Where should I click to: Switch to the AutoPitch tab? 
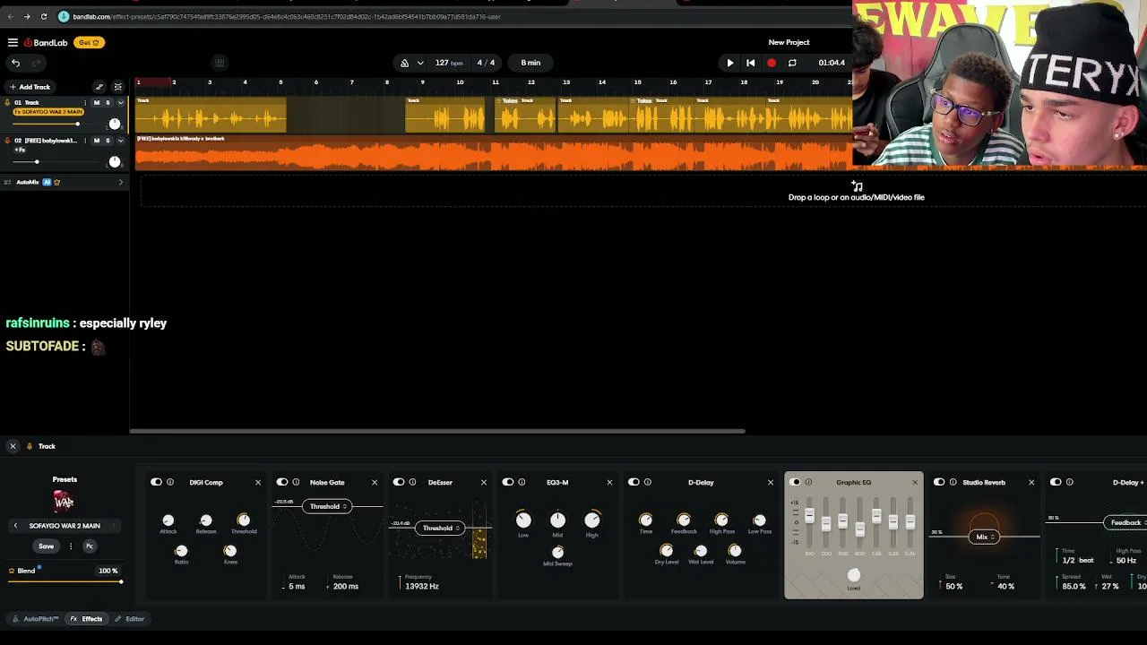(x=36, y=619)
